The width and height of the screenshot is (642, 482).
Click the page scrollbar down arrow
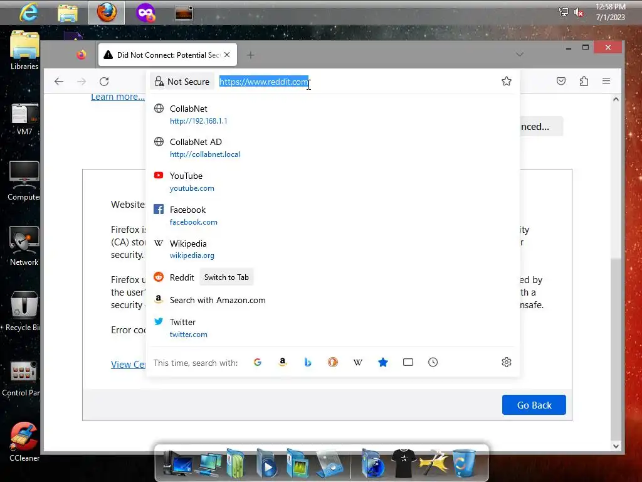616,446
